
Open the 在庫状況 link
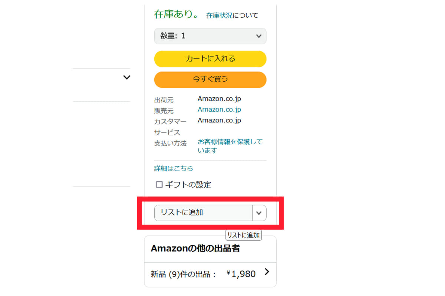219,16
